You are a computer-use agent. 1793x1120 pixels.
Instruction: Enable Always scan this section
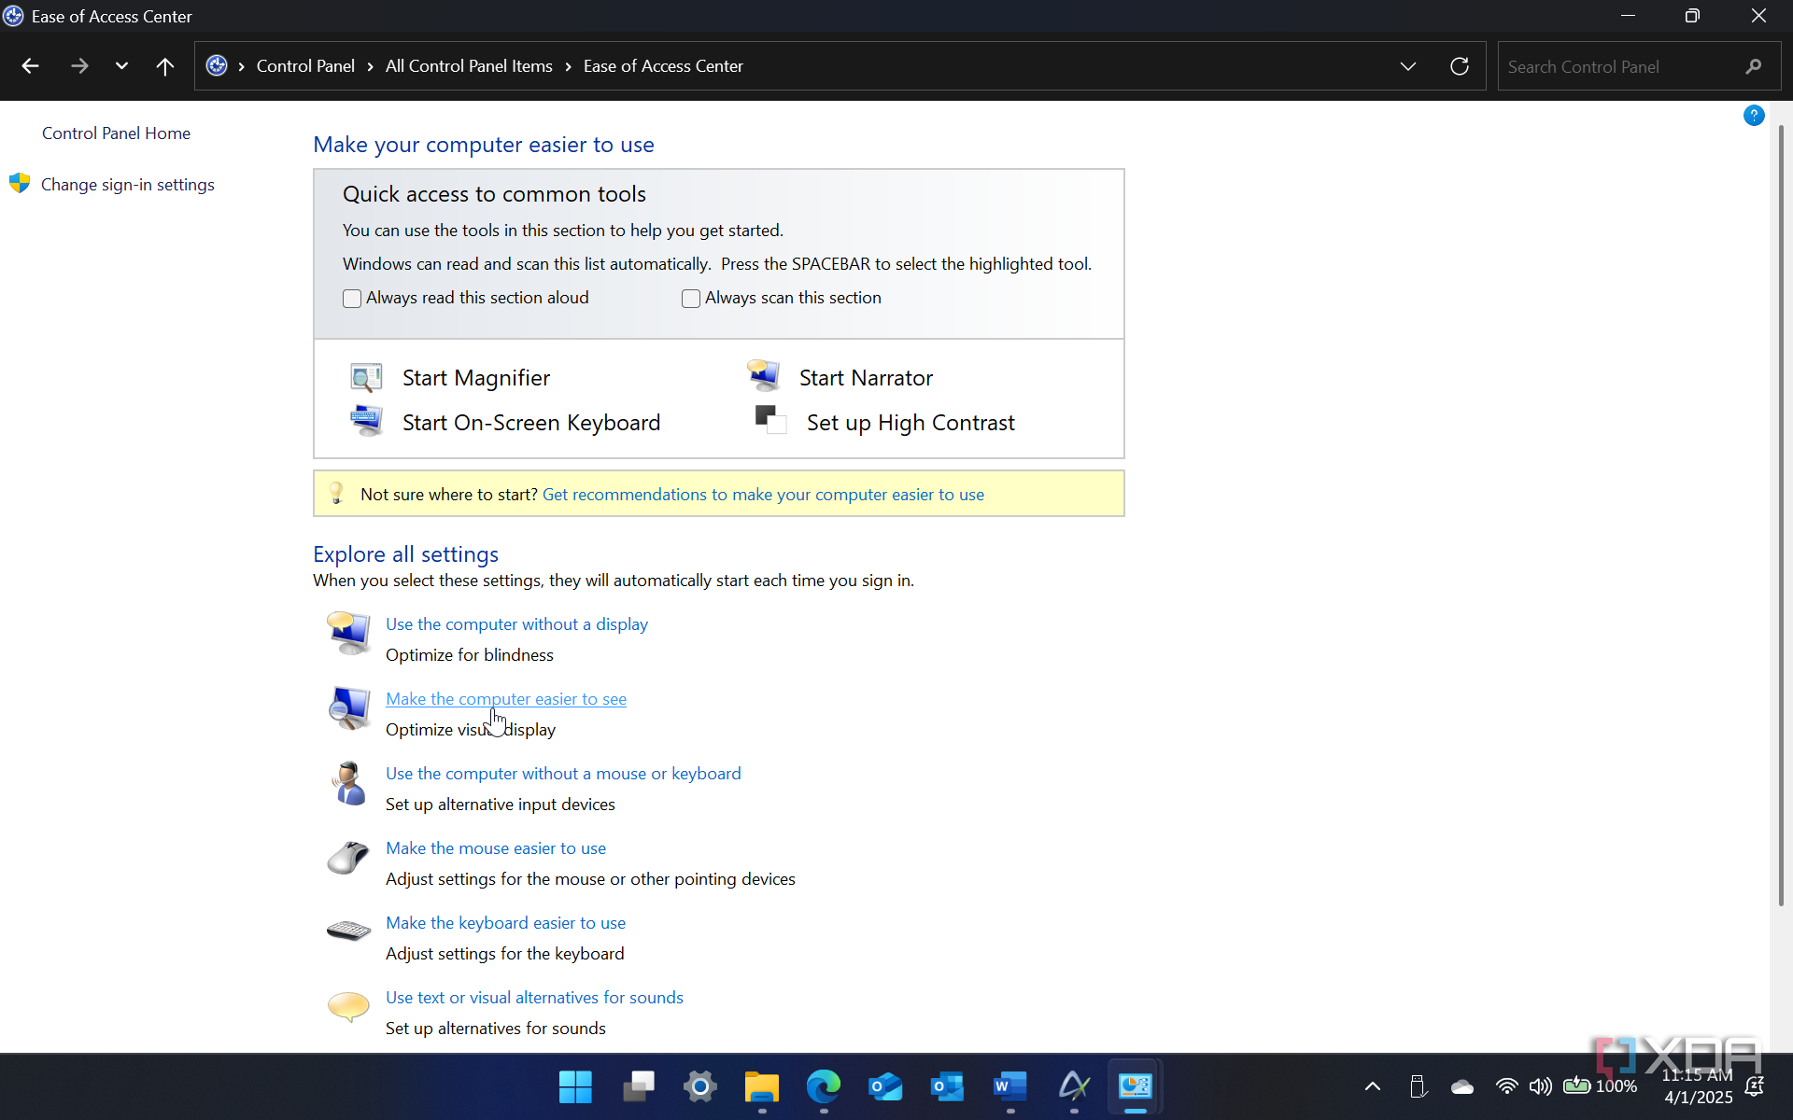[691, 299]
